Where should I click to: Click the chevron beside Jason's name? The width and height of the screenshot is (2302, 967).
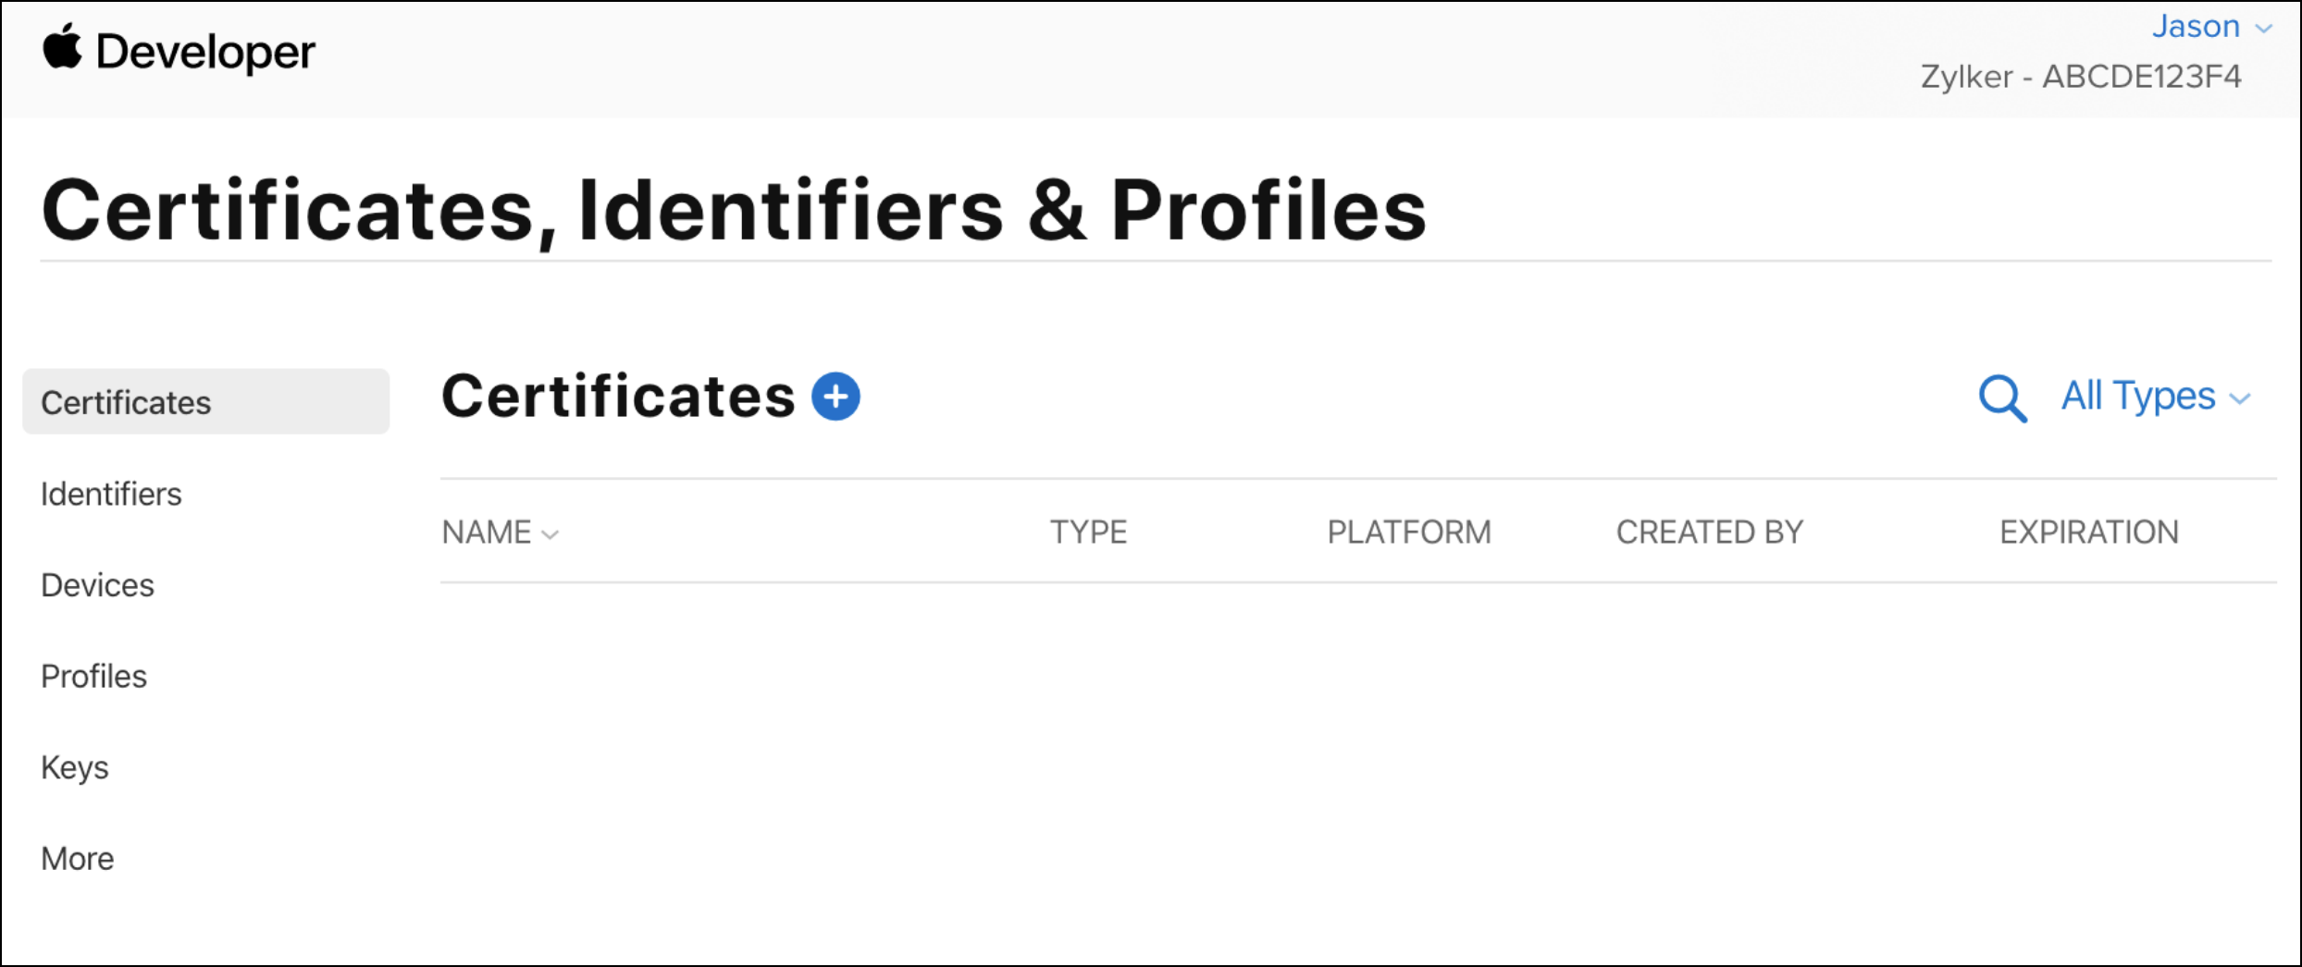(2264, 29)
